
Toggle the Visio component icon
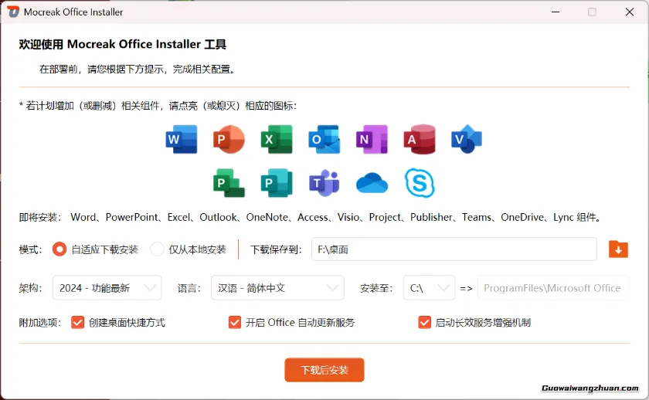click(467, 140)
